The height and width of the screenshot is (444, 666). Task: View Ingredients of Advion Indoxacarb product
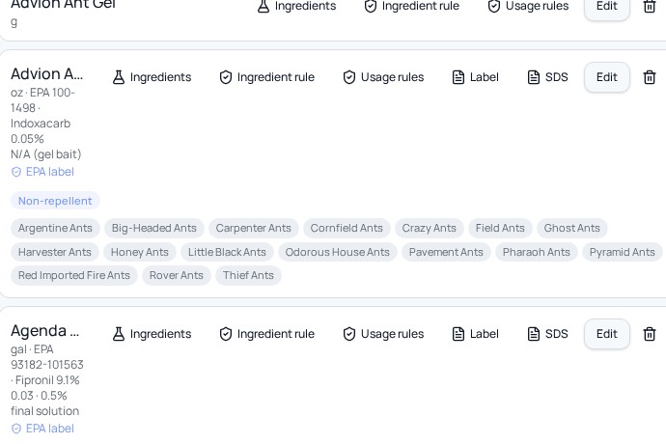tap(152, 77)
